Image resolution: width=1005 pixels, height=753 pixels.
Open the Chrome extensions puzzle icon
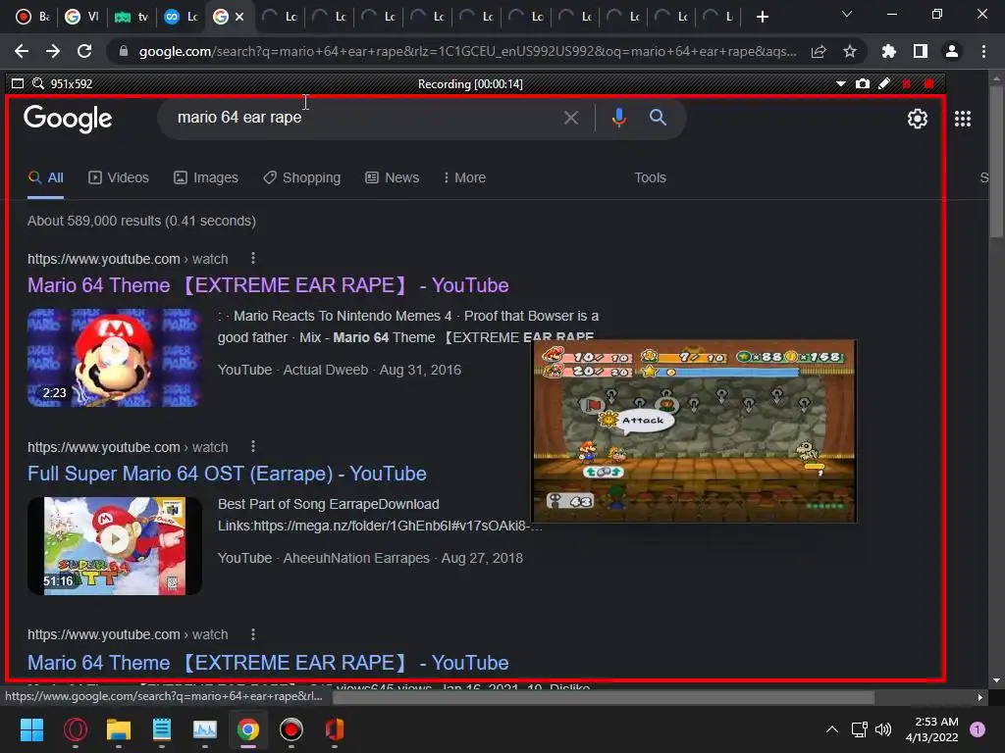[x=889, y=51]
